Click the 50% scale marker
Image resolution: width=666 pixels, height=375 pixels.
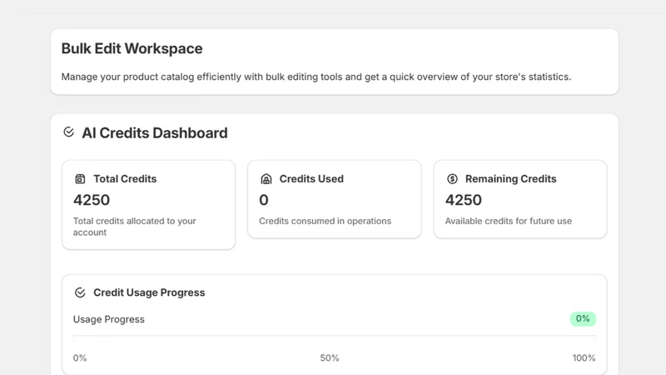(x=330, y=358)
